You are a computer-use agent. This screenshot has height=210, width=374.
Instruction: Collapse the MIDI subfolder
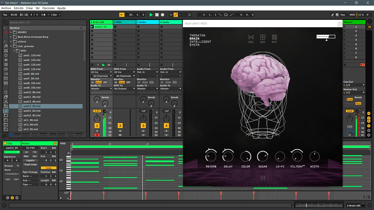point(14,51)
